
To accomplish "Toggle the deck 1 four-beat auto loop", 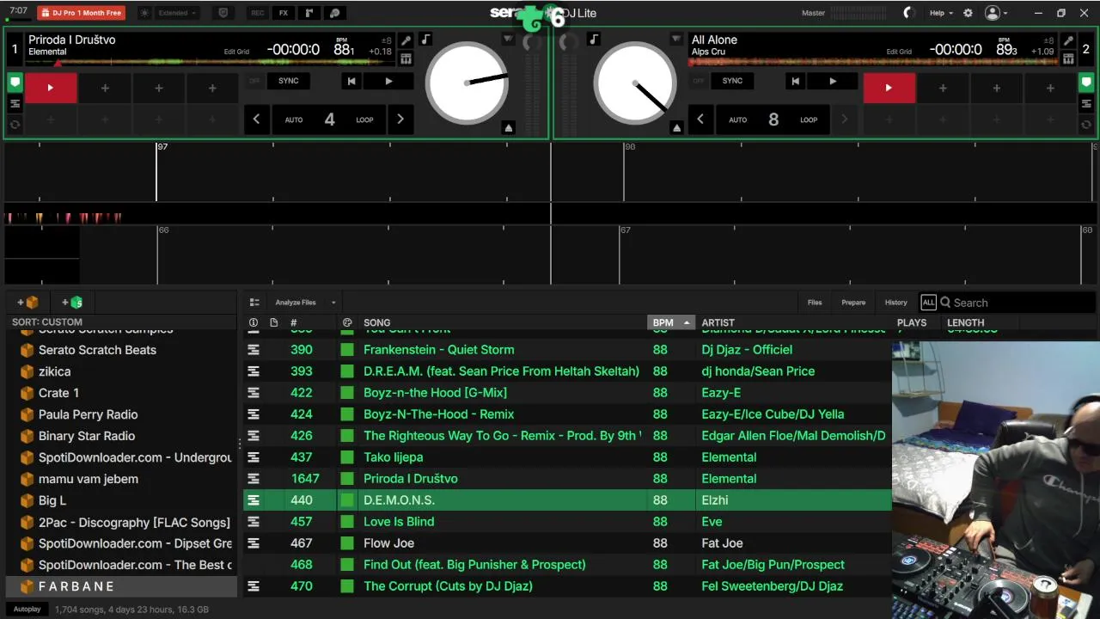I will pyautogui.click(x=329, y=120).
